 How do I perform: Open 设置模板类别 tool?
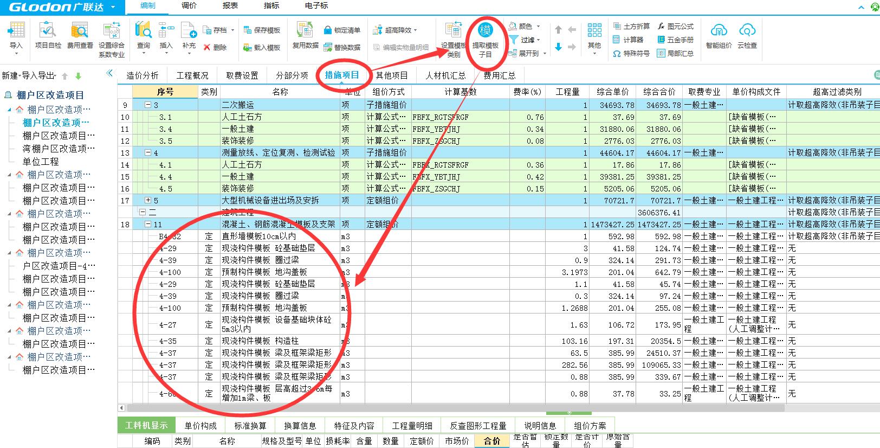(x=453, y=39)
